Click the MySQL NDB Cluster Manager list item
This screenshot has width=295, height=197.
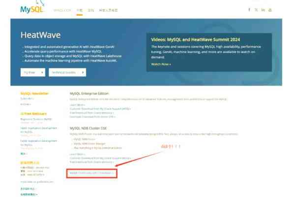(89, 144)
